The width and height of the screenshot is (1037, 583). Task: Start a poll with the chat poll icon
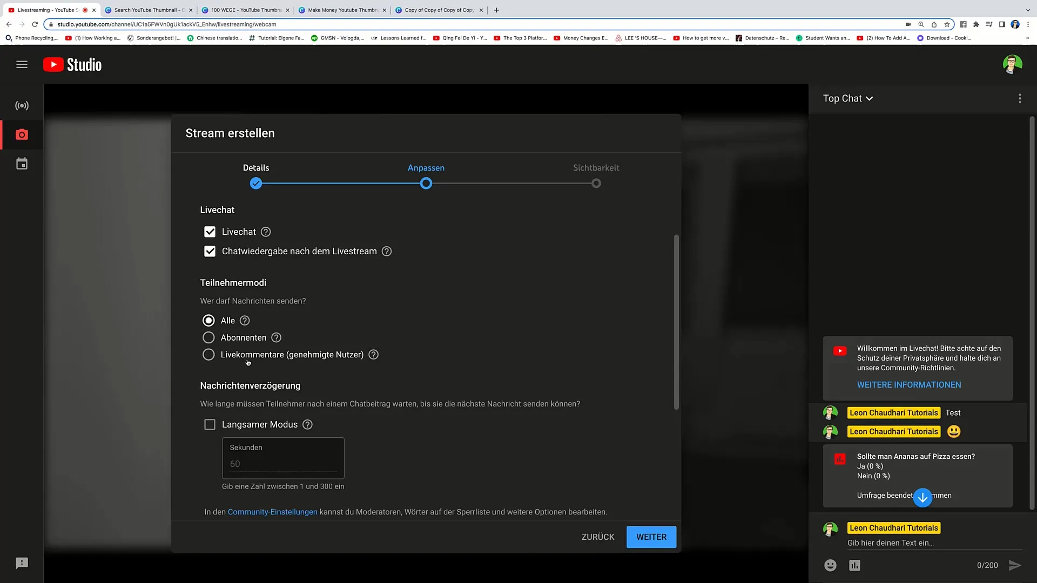[x=854, y=565]
